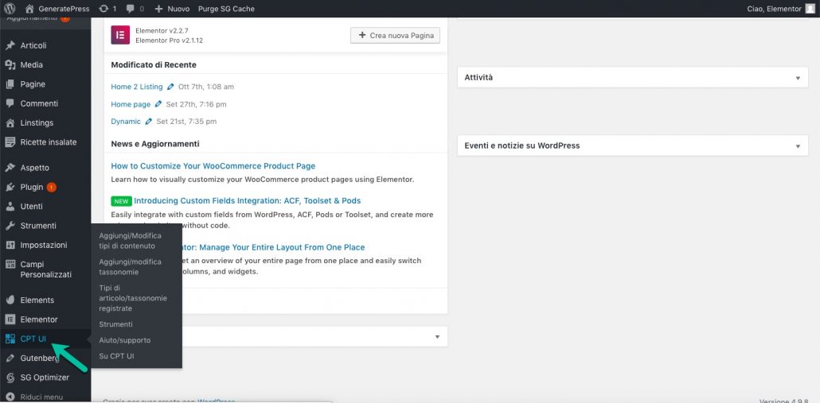820x403 pixels.
Task: Expand the collapsed widget arrow below Elementor panel
Action: click(x=437, y=337)
